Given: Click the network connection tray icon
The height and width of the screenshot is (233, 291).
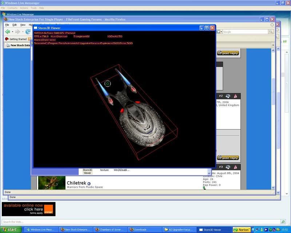Looking at the screenshot, I should 258,230.
